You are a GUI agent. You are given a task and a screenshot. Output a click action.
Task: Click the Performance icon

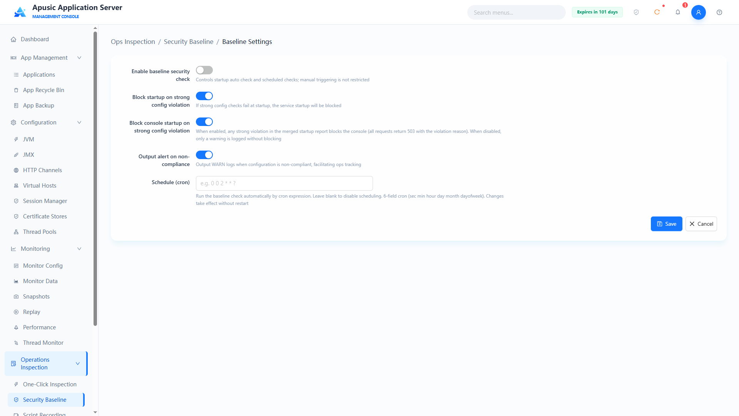(16, 327)
